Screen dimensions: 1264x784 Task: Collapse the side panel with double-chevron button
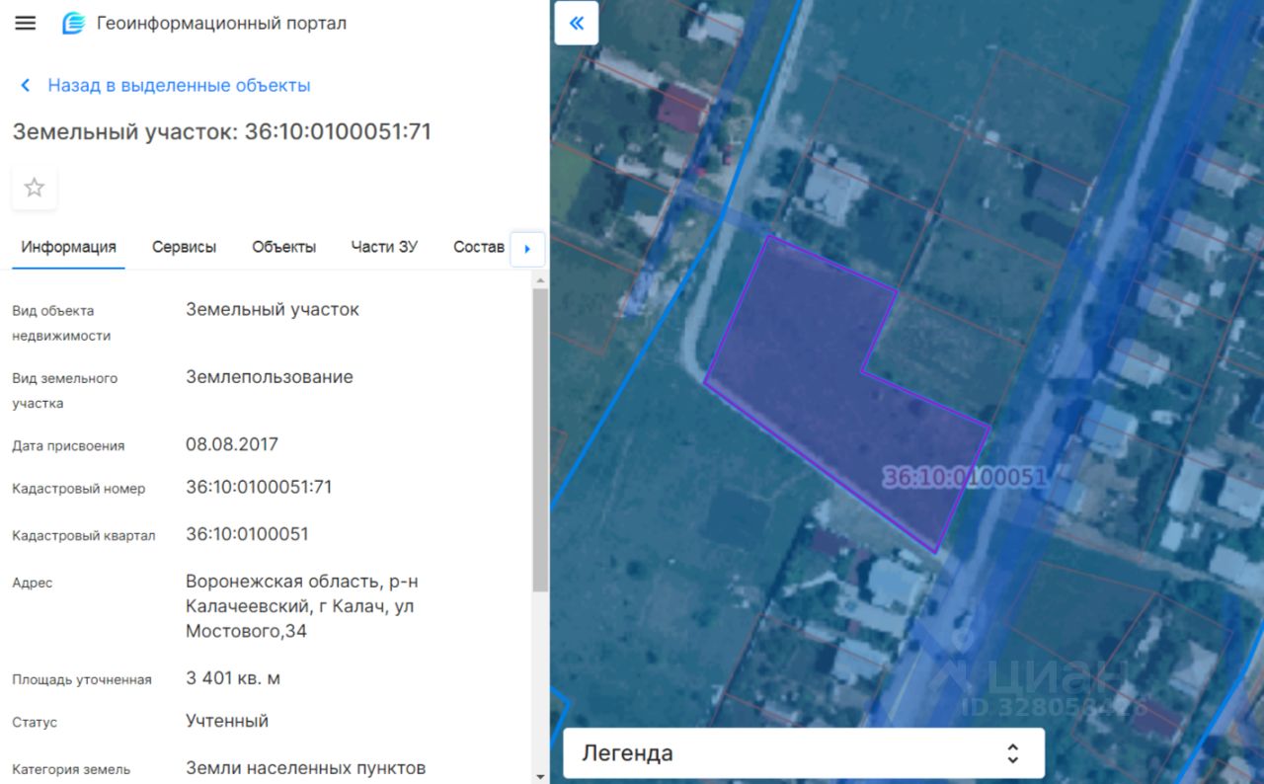coord(577,24)
